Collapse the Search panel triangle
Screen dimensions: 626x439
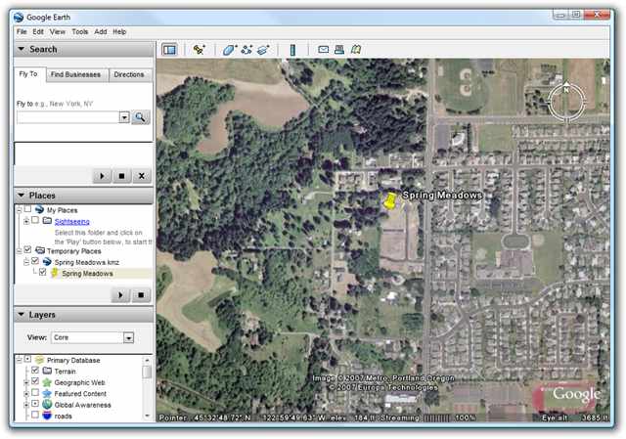tap(22, 49)
